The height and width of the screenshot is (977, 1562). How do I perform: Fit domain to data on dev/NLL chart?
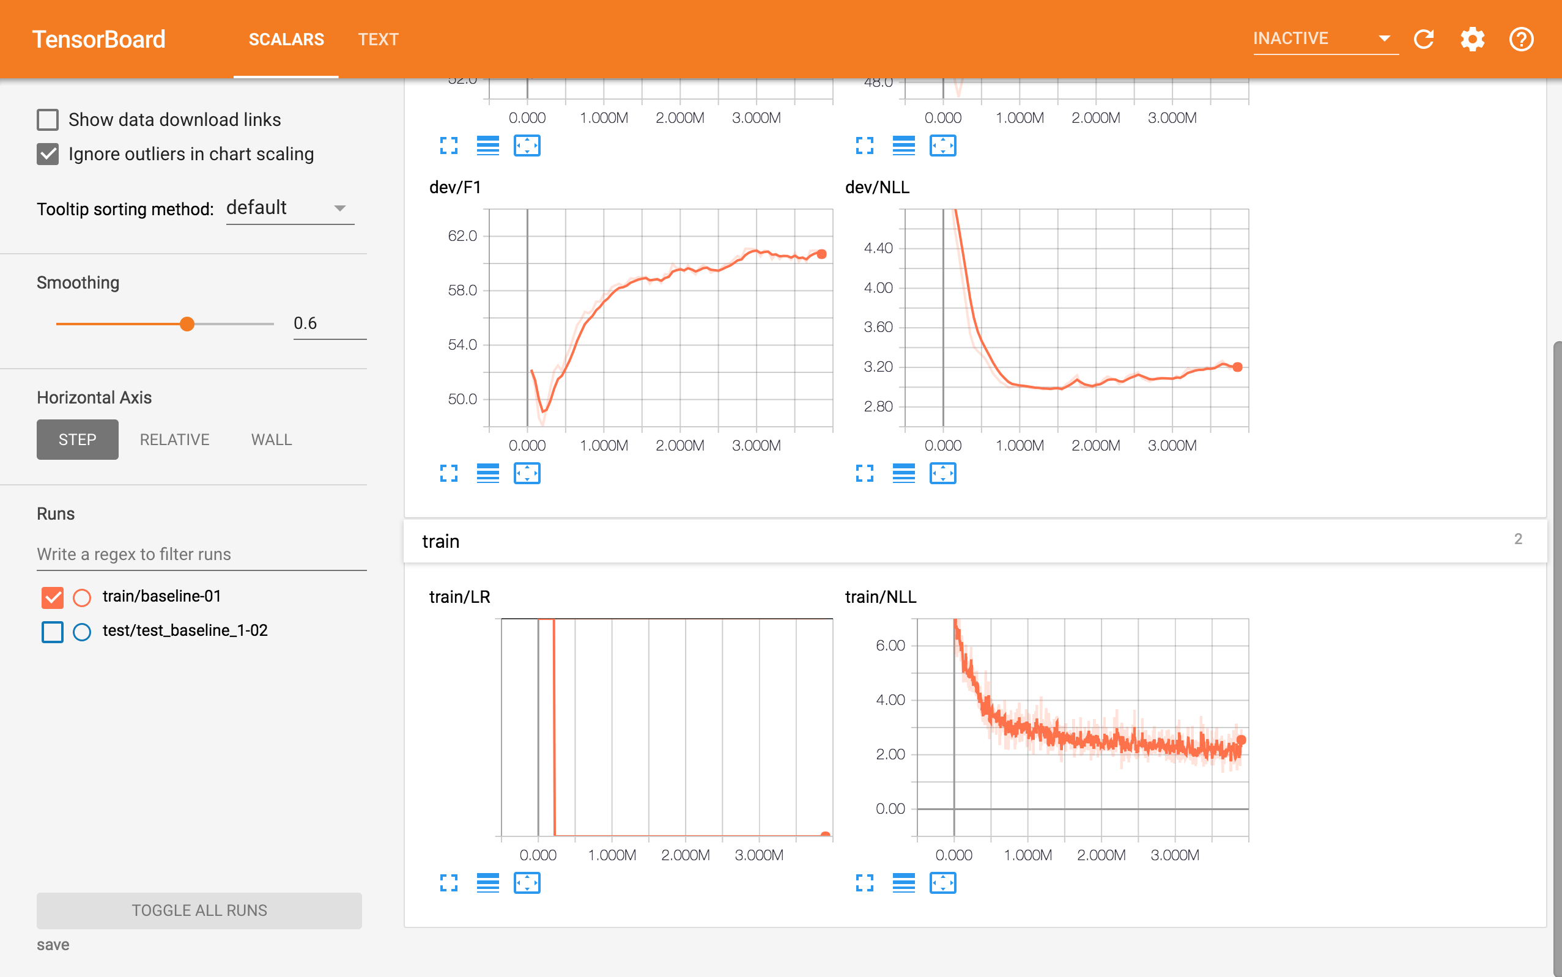coord(942,474)
